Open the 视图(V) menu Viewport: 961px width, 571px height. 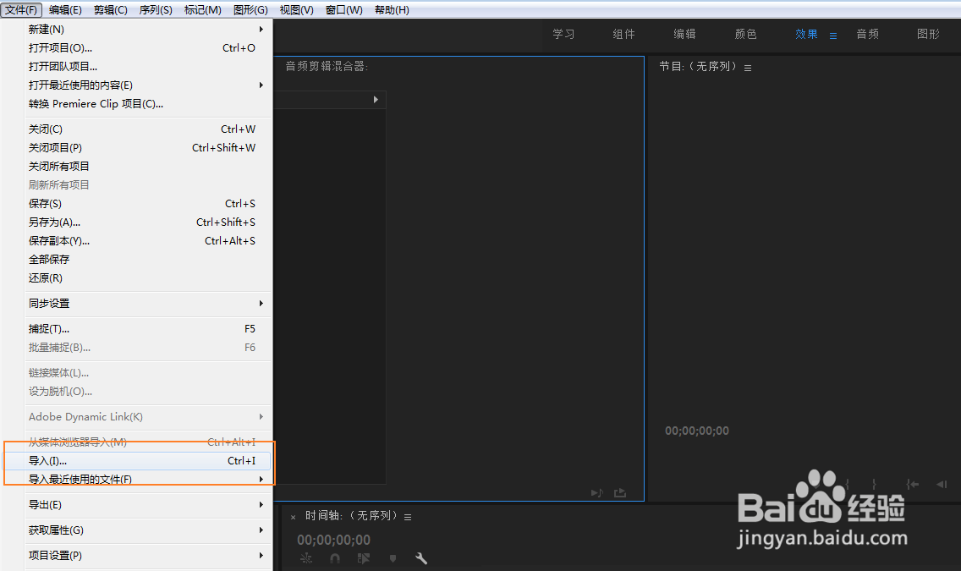[297, 10]
